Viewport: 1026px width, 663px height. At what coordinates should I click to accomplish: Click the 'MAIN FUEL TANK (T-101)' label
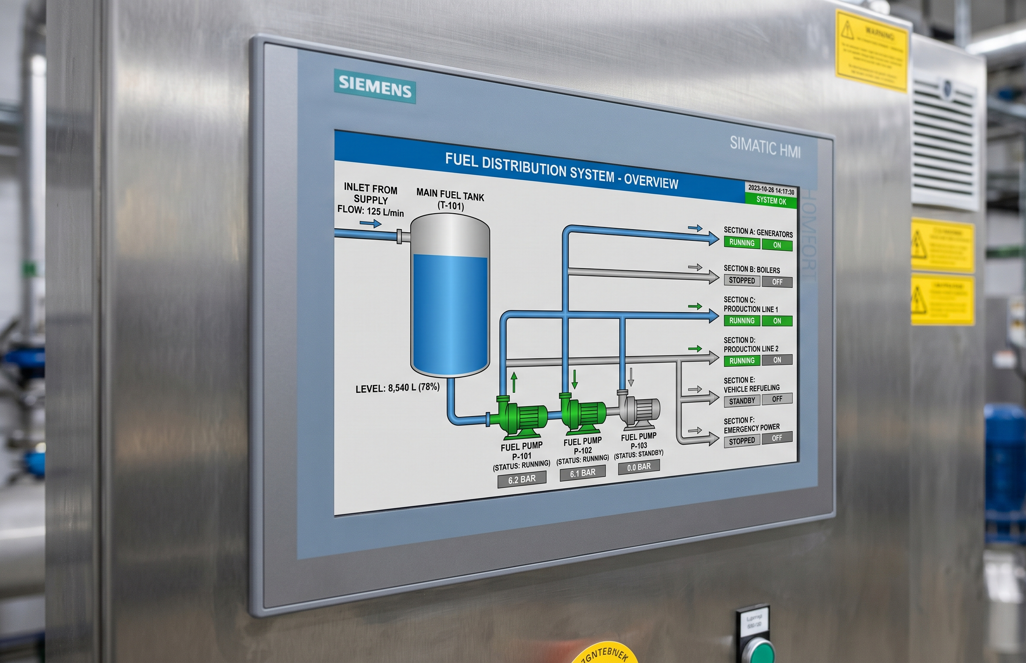pyautogui.click(x=450, y=200)
